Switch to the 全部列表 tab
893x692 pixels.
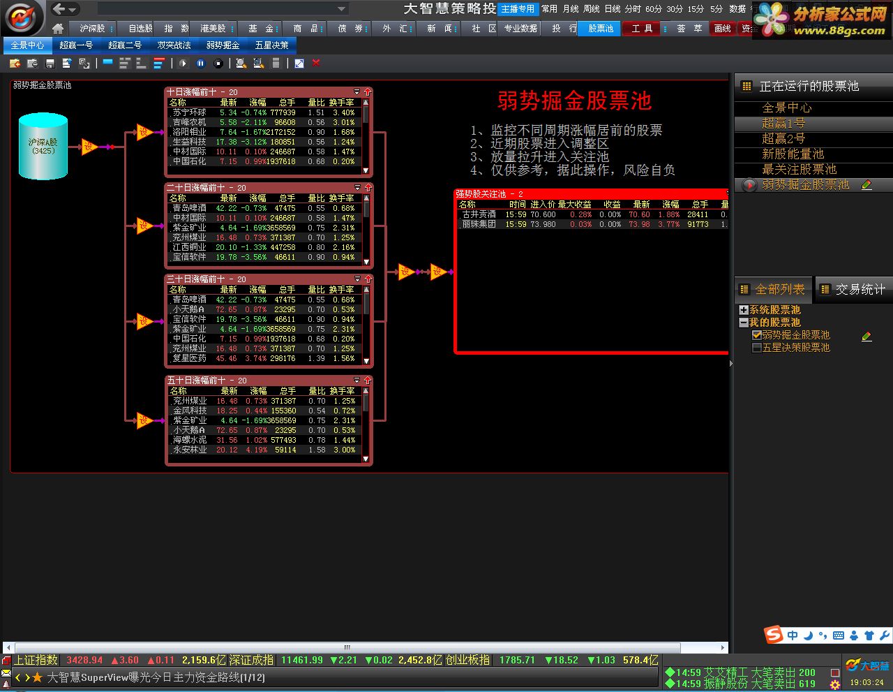[774, 289]
